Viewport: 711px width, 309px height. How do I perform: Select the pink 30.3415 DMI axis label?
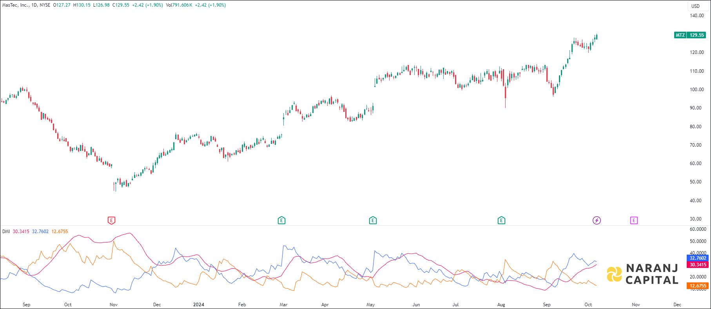click(698, 265)
